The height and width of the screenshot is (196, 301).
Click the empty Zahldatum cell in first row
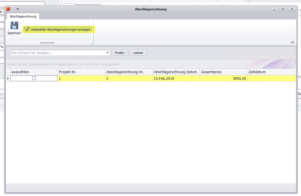pyautogui.click(x=271, y=78)
